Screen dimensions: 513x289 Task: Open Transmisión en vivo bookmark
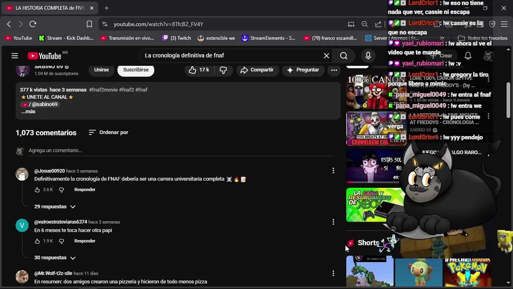127,38
